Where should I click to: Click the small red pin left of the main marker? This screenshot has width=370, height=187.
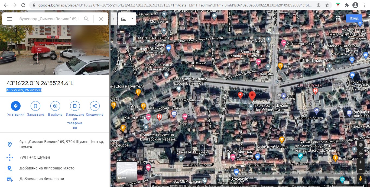click(x=240, y=95)
